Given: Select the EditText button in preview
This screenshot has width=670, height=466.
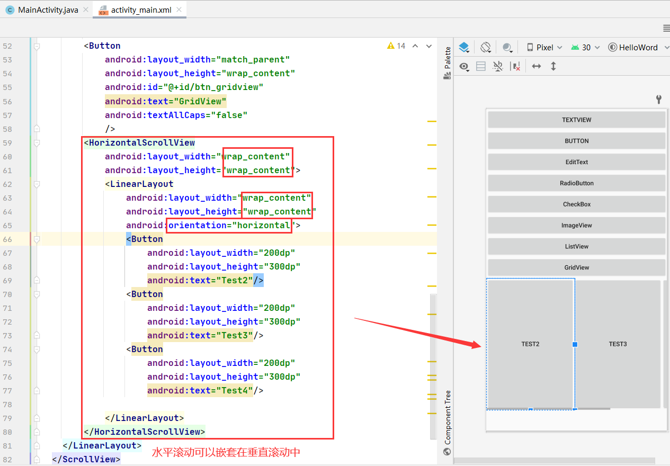Looking at the screenshot, I should [x=576, y=162].
